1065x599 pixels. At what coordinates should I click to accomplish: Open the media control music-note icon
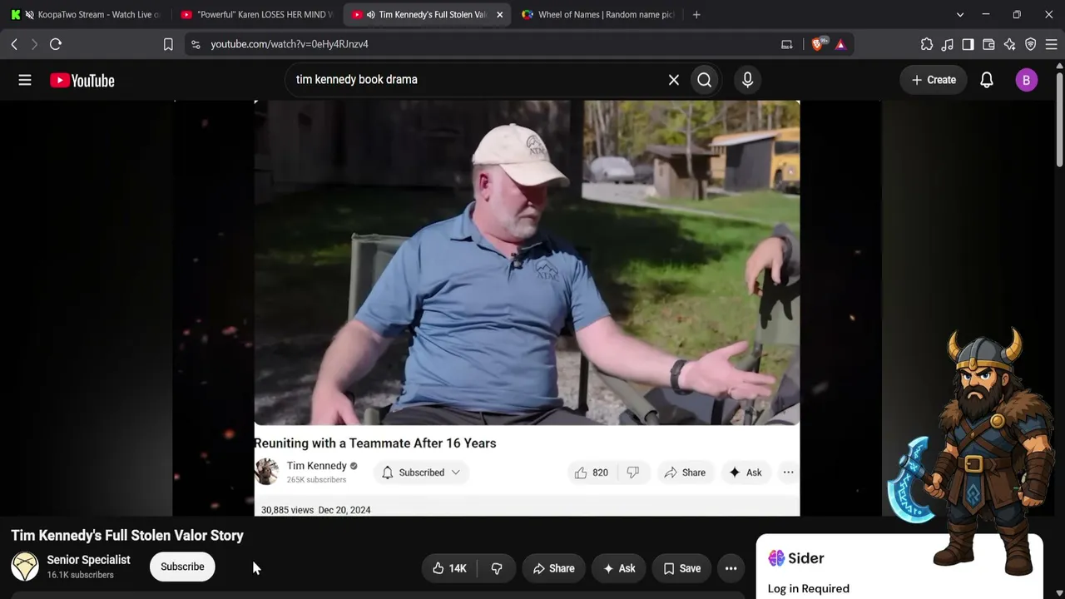click(948, 44)
